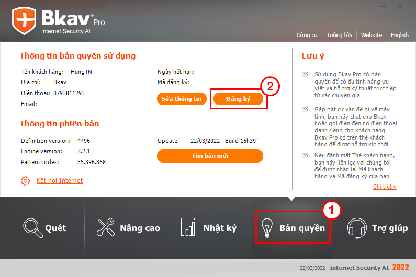Screen dimensions: 416x277
Task: Click the Ngày hết hạn label
Action: coord(176,72)
